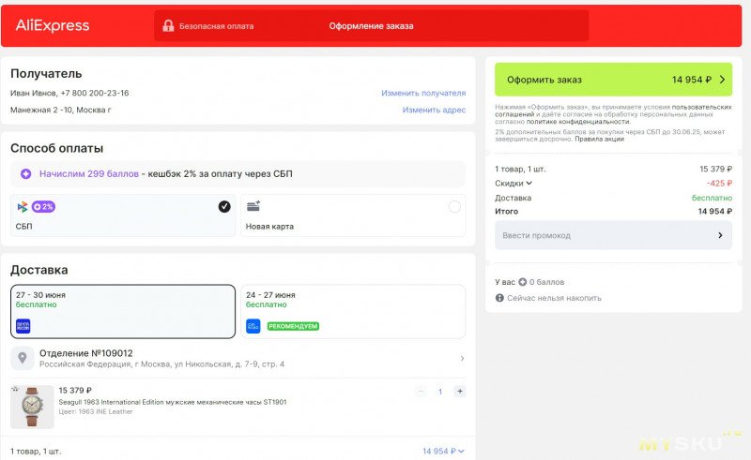Screen dimensions: 751x460
Task: Click product price '15 379 ₽' above the title
Action: [x=75, y=390]
